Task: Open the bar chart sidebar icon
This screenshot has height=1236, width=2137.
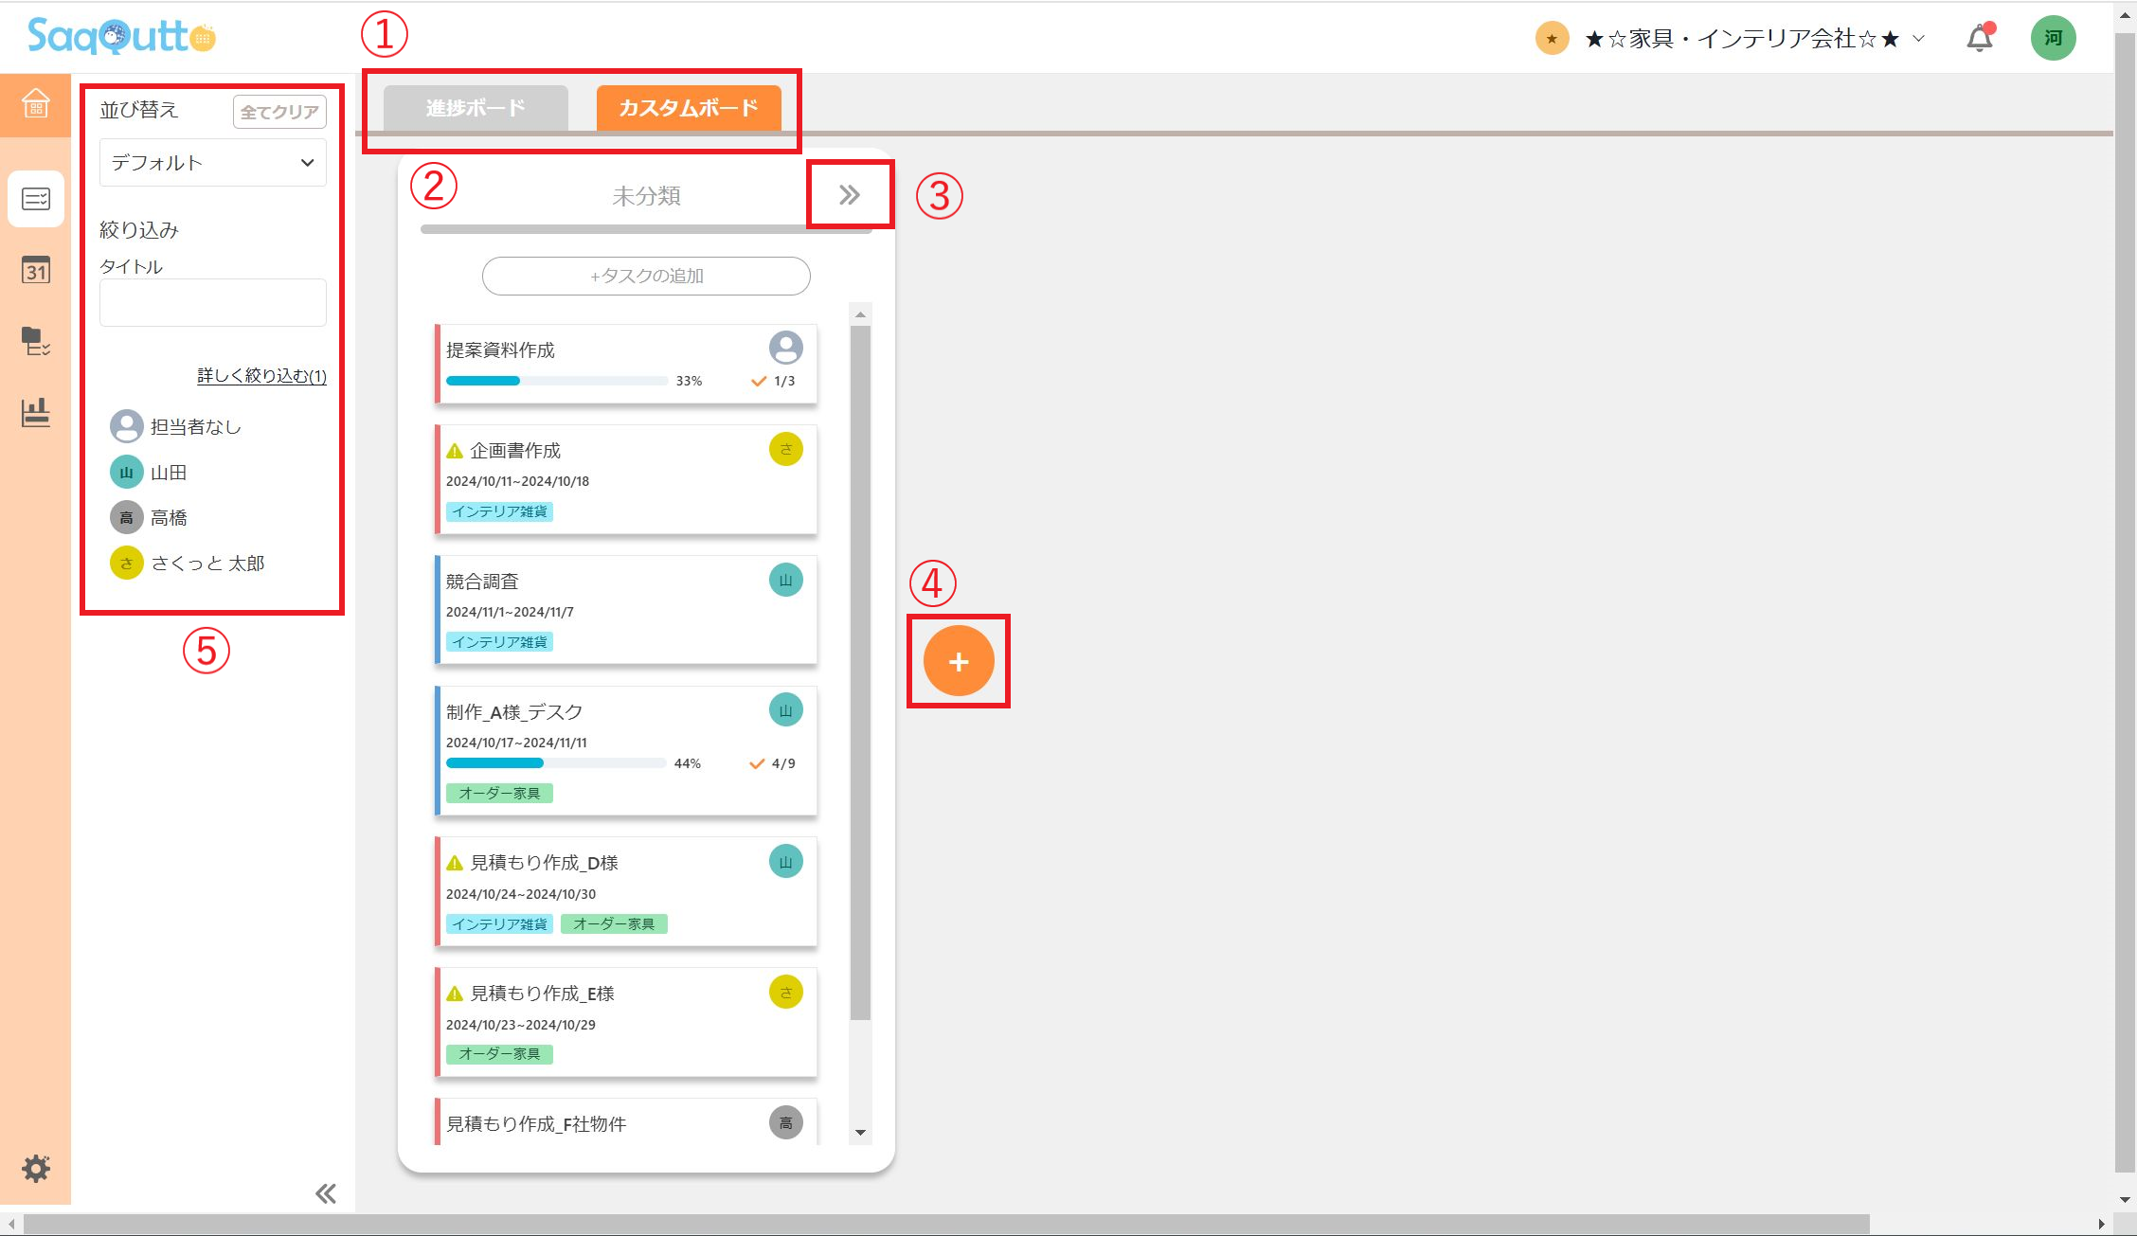Action: click(x=36, y=413)
